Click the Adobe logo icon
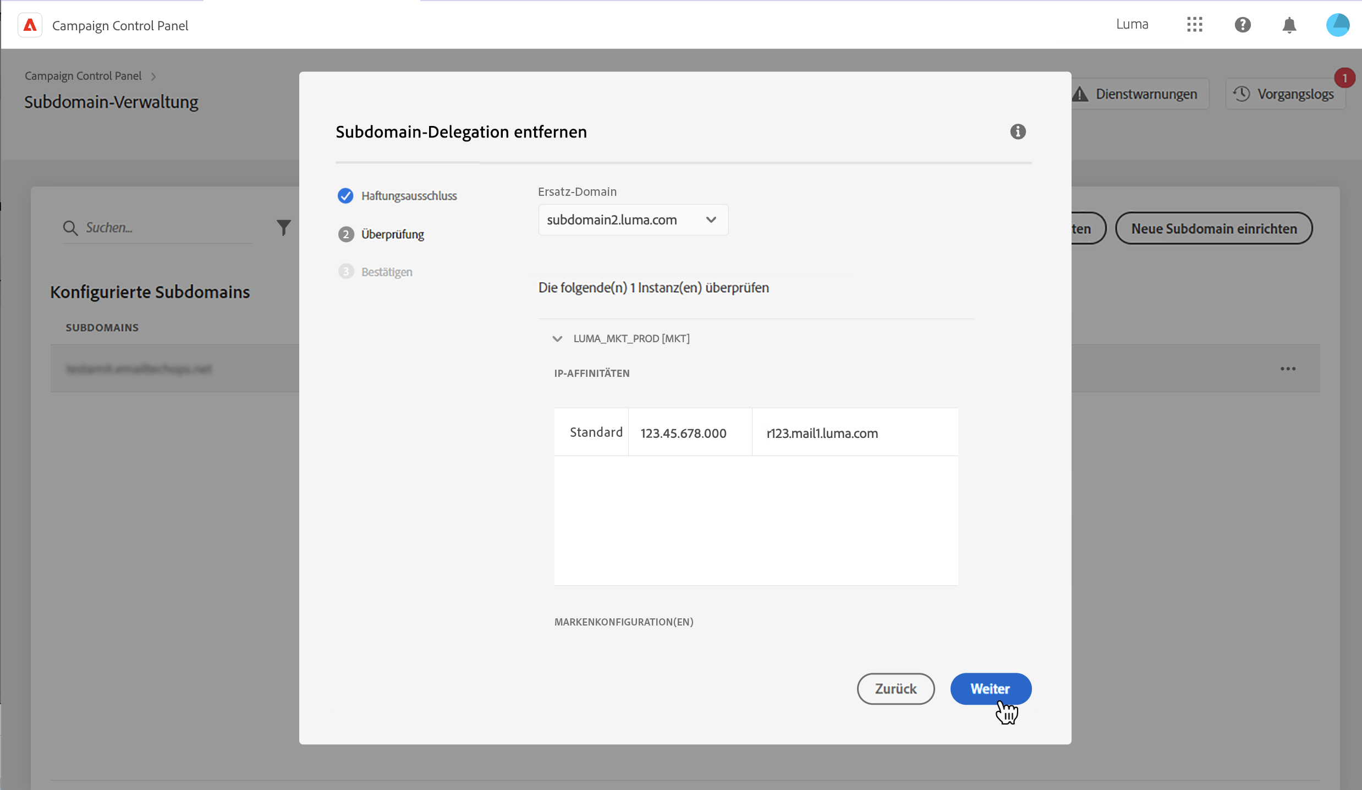Screen dimensions: 1362x790 tap(30, 25)
